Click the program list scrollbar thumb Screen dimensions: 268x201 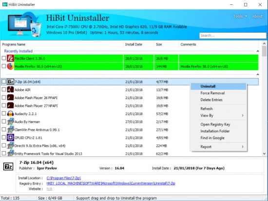pos(264,51)
